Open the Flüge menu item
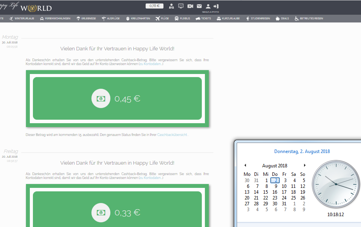This screenshot has width=361, height=227. point(162,19)
